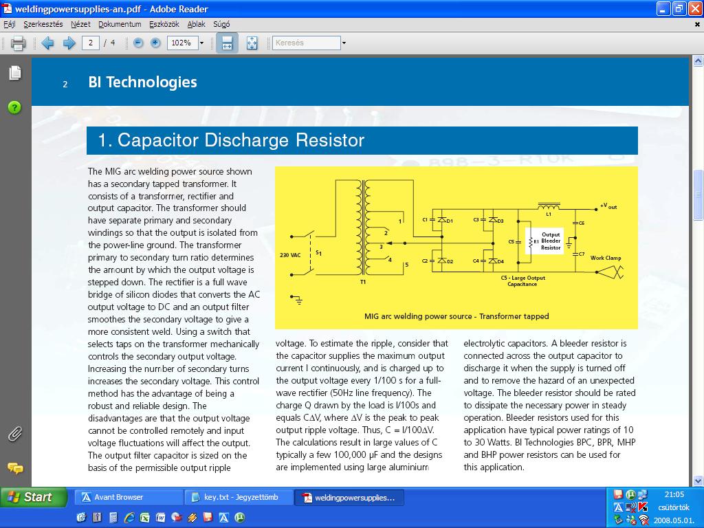
Task: Click the 'Output Bleeder Resistor' diagram label
Action: (551, 241)
